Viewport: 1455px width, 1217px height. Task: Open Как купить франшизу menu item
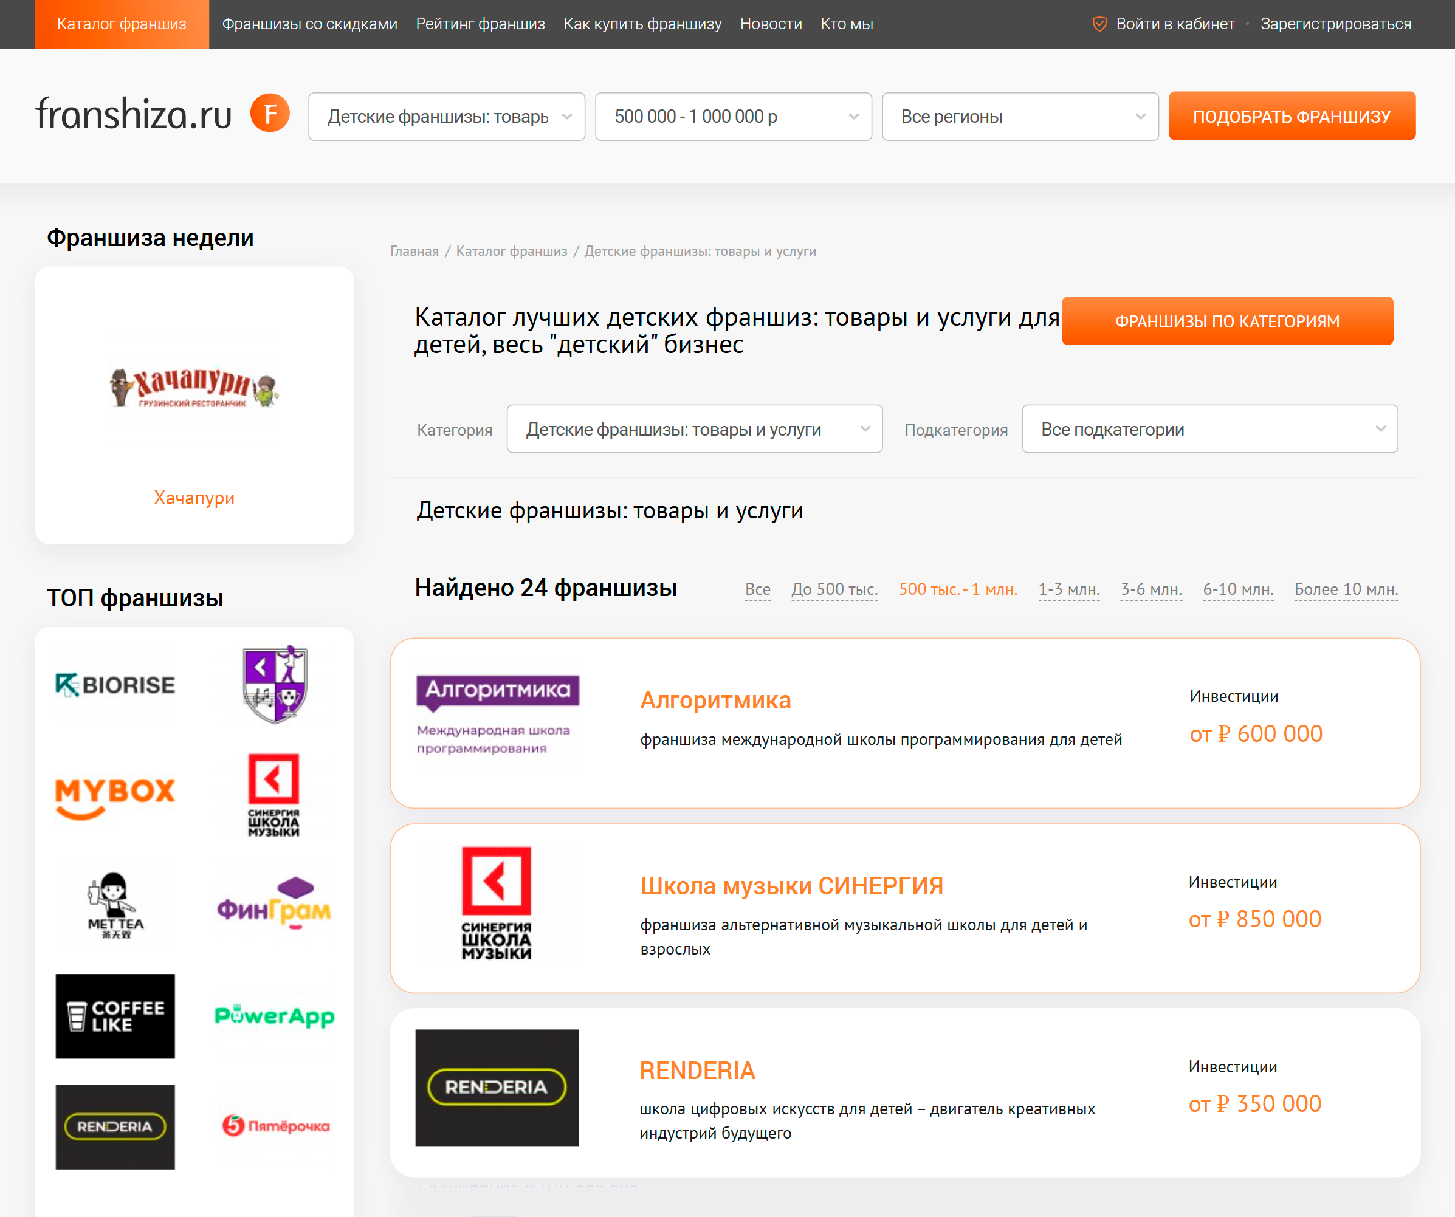642,24
